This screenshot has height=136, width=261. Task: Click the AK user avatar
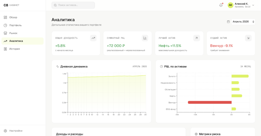coord(230,5)
